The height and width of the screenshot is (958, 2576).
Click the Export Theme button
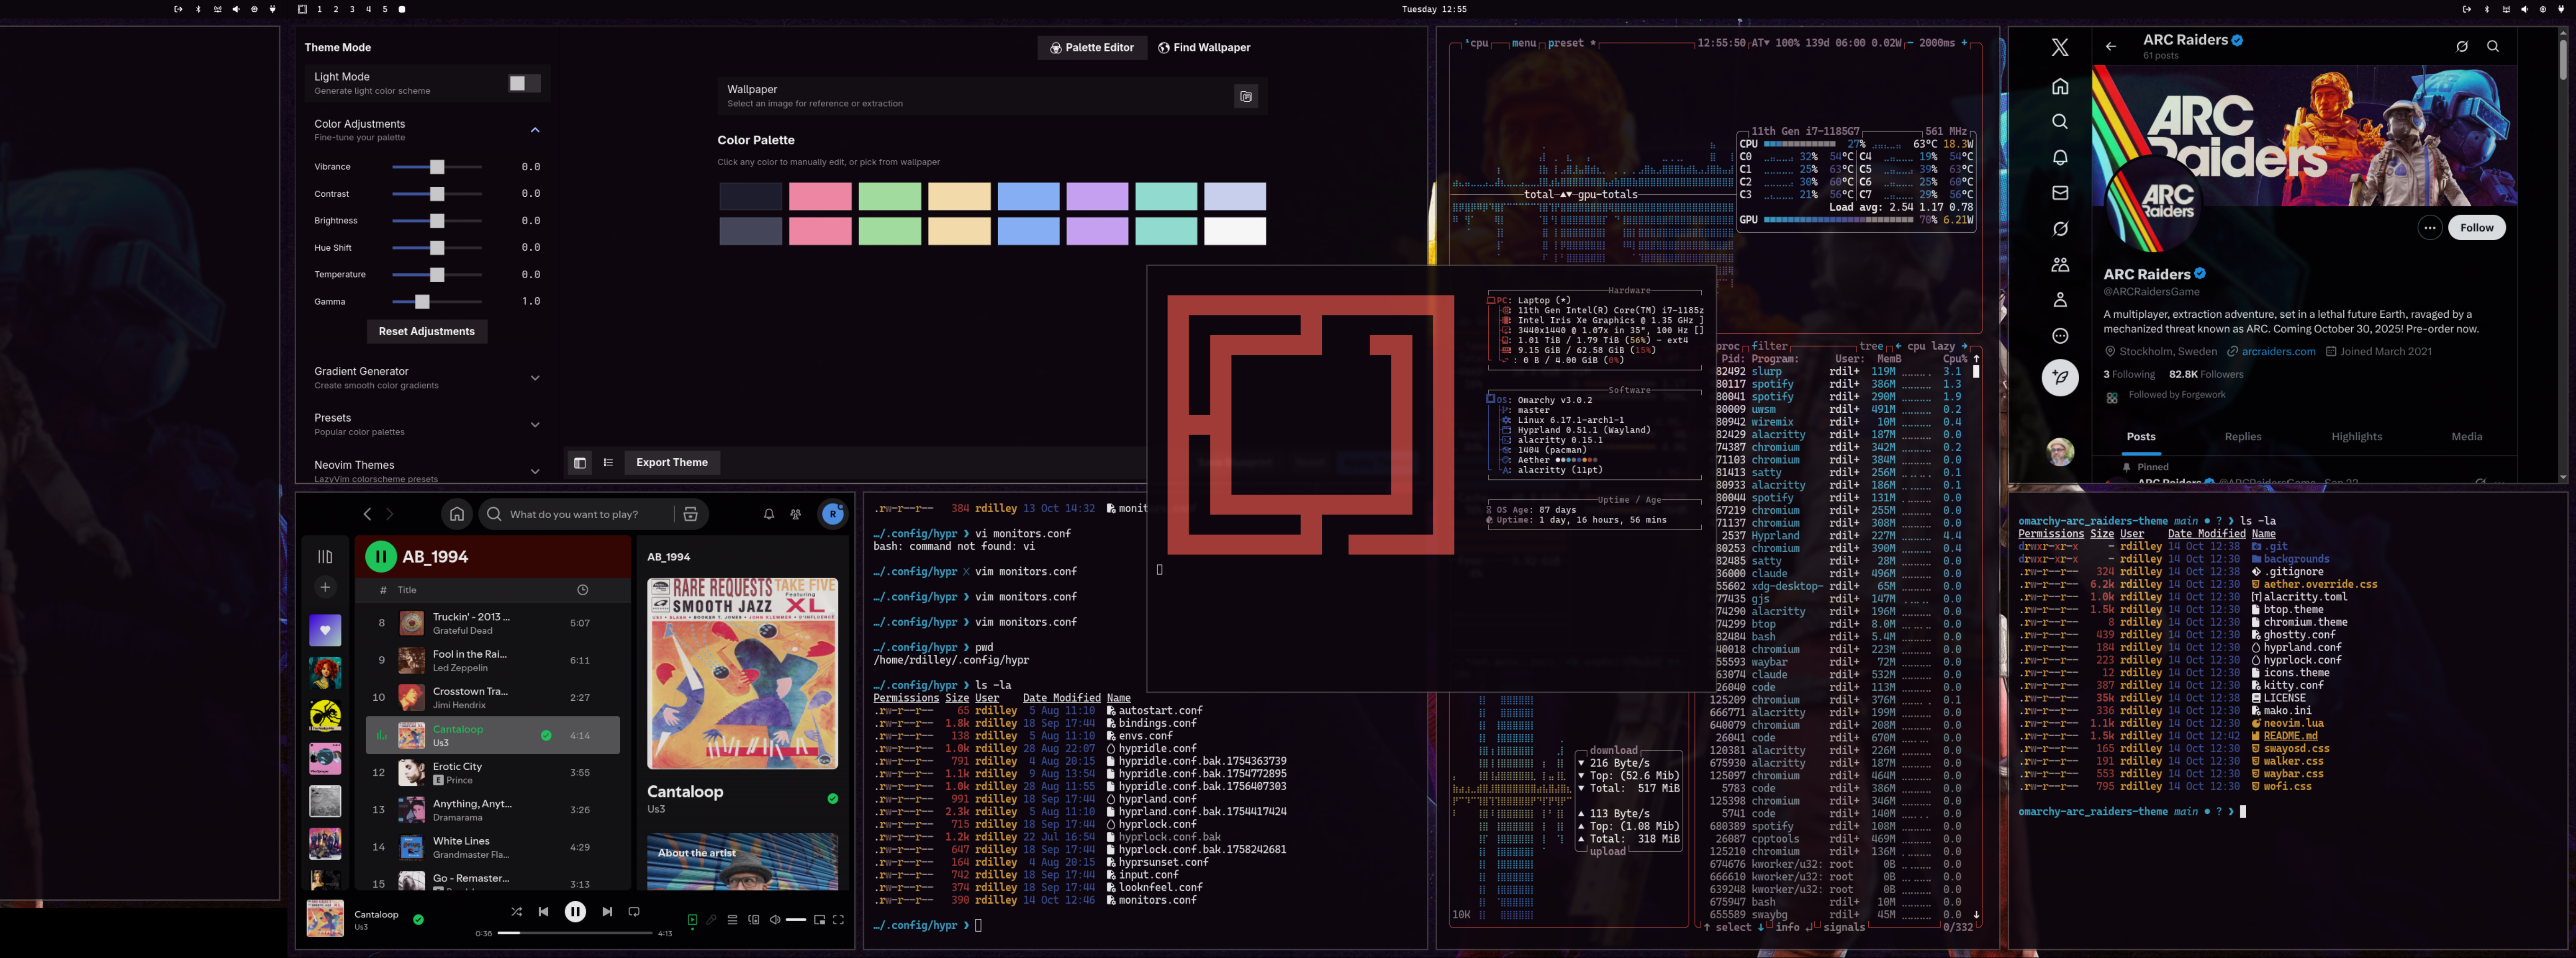pos(671,462)
